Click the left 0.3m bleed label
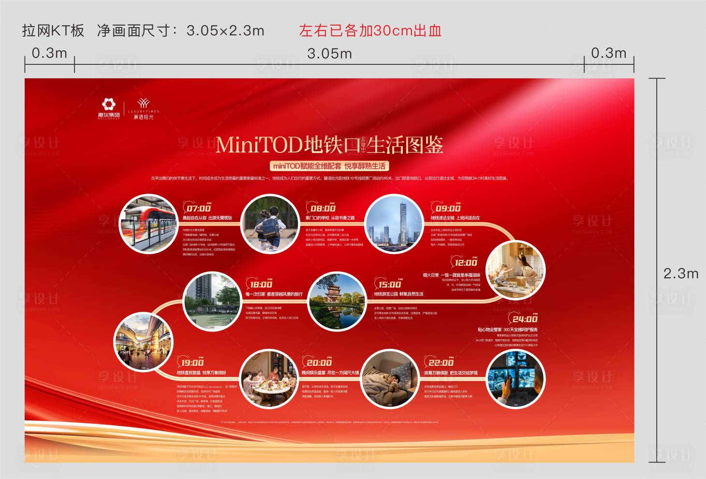 (x=49, y=53)
